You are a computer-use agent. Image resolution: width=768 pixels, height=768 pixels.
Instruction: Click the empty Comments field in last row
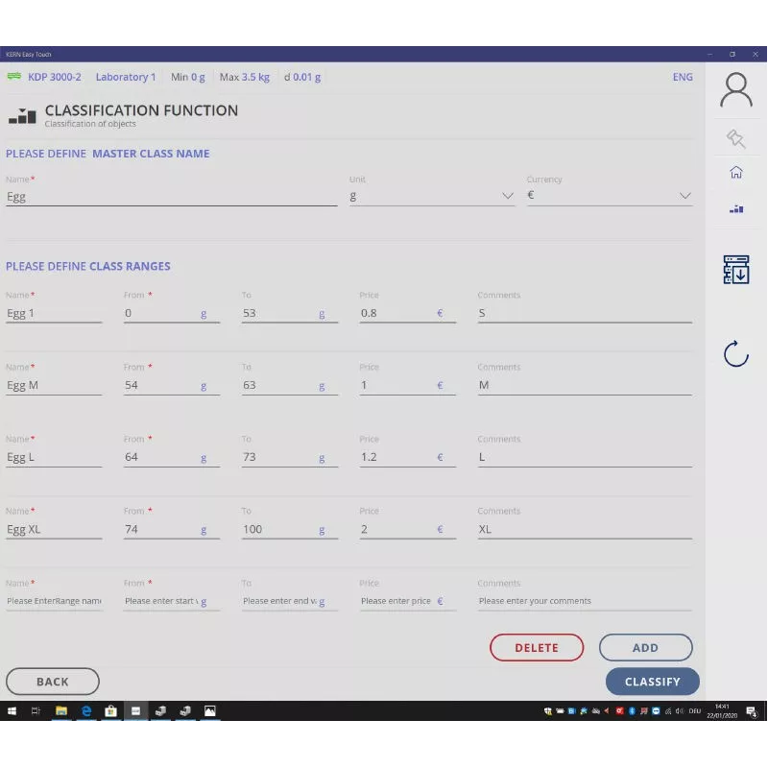click(584, 601)
